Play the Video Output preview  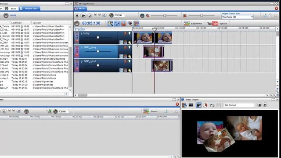point(265,105)
